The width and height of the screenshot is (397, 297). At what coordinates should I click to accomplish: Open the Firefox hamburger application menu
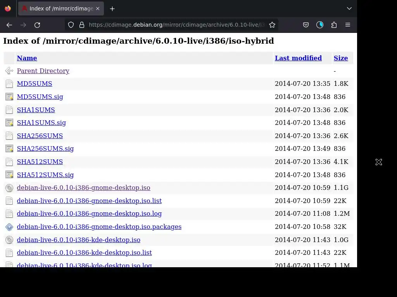pos(348,25)
